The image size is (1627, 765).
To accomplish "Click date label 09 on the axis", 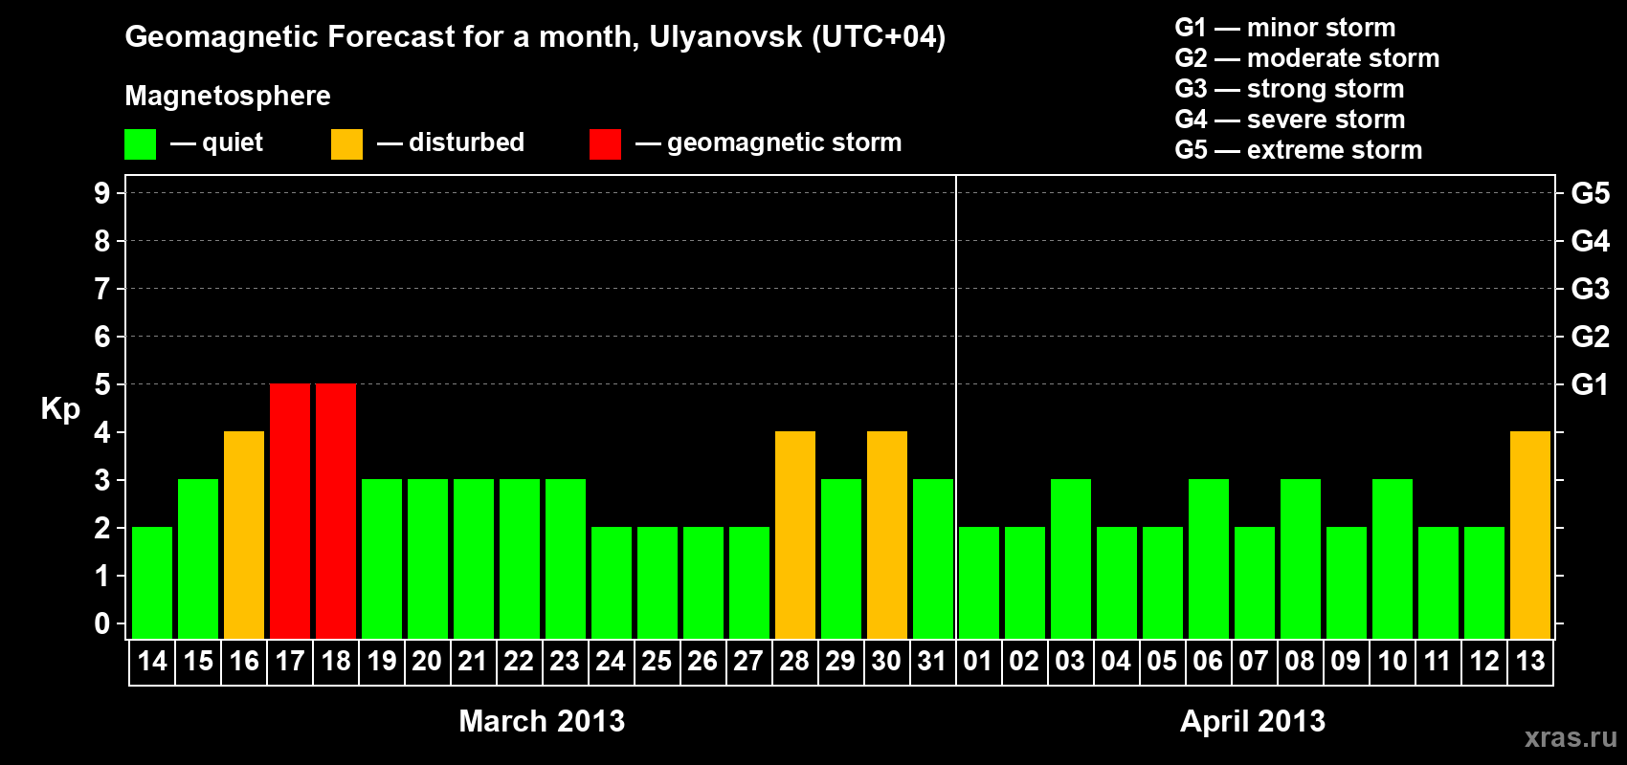I will coord(1346,661).
